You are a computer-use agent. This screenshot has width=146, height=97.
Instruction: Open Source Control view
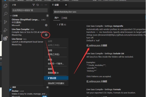pos(5,22)
